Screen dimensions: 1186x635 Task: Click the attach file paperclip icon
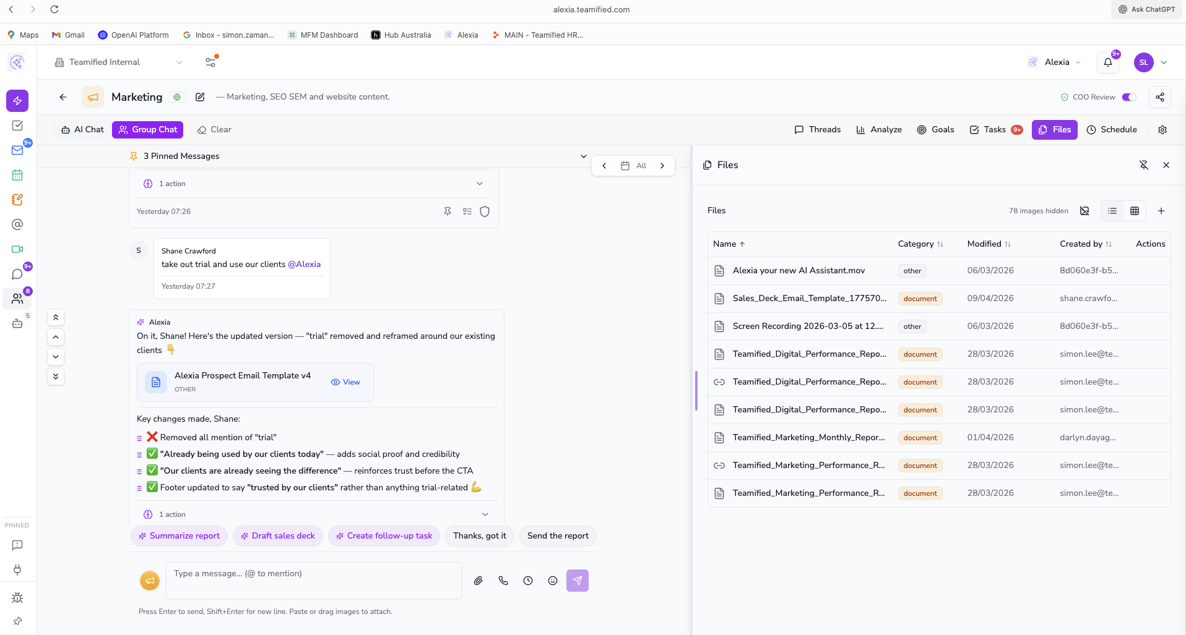[x=478, y=581]
